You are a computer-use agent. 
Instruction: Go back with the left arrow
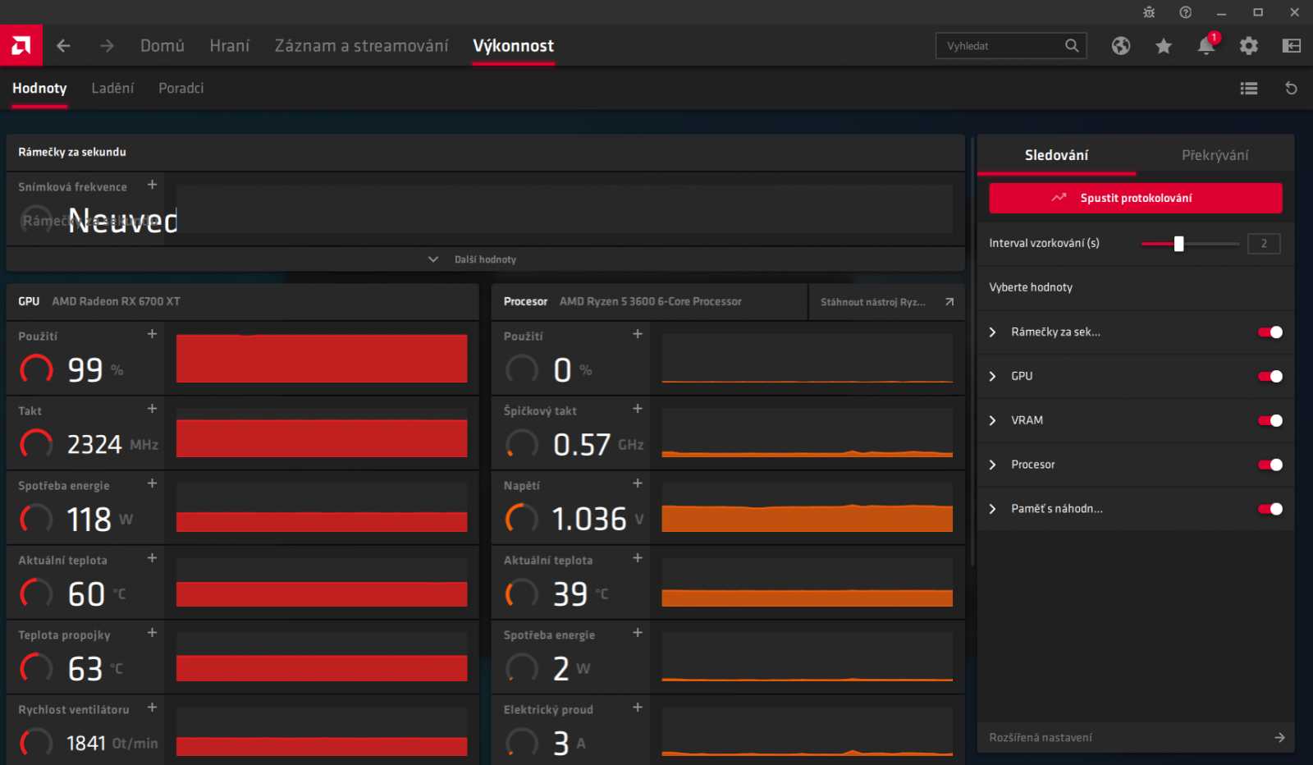63,46
